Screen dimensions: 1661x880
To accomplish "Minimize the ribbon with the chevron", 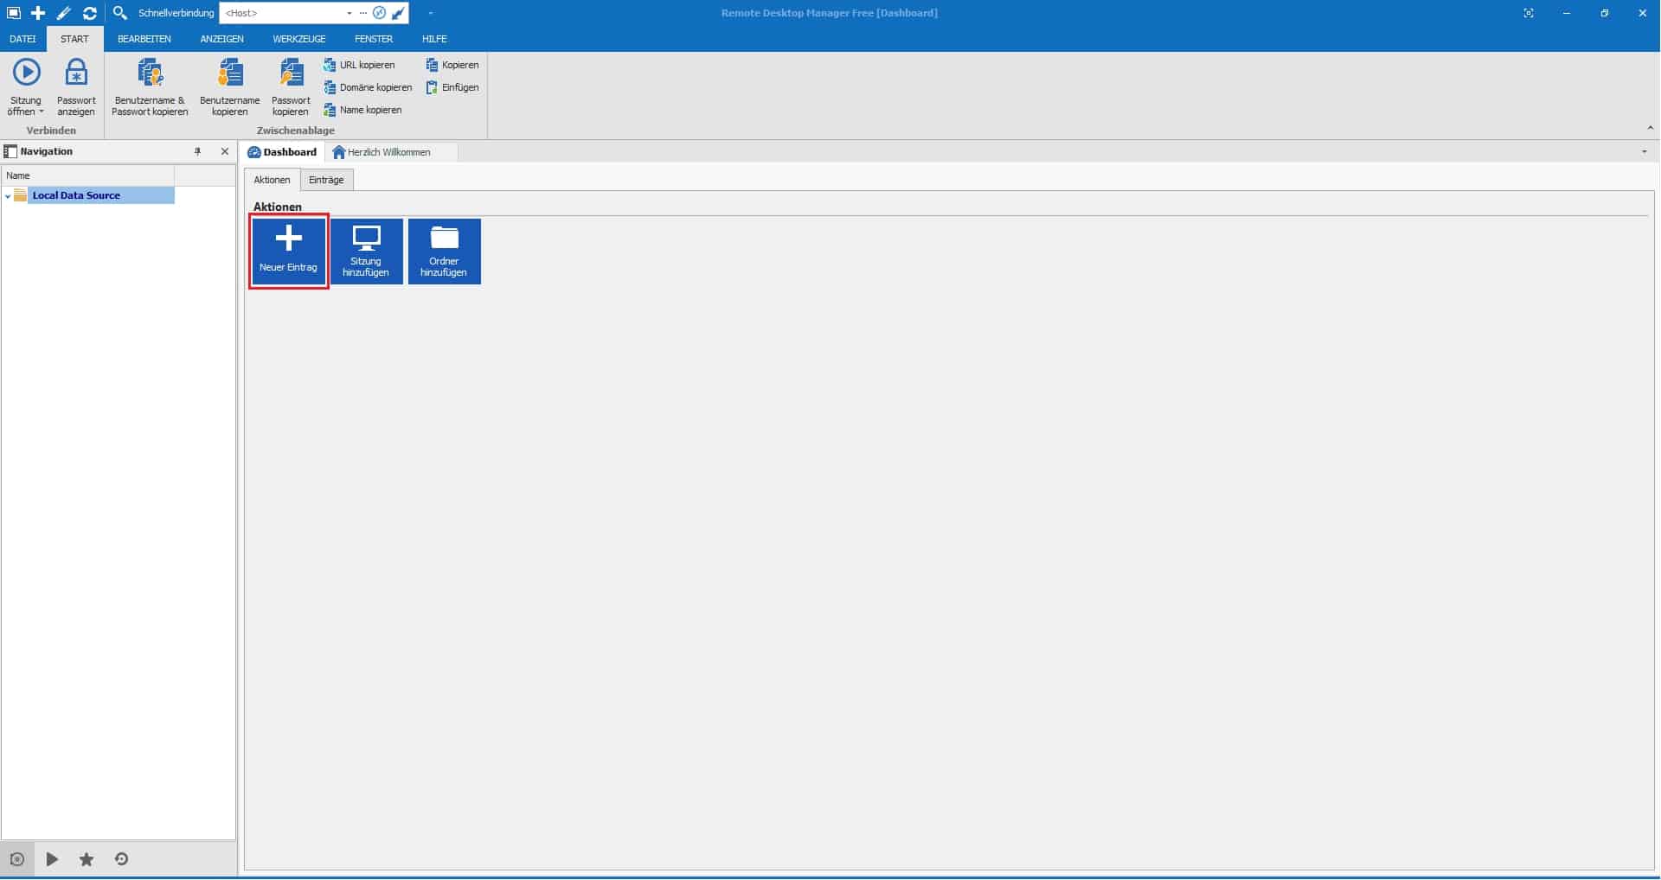I will 1651,125.
